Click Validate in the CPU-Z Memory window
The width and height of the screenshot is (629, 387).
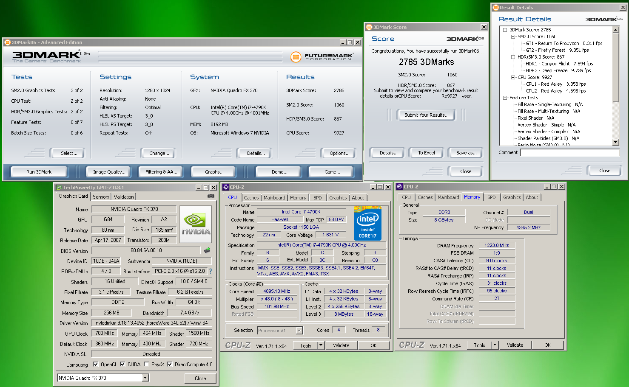tap(515, 345)
